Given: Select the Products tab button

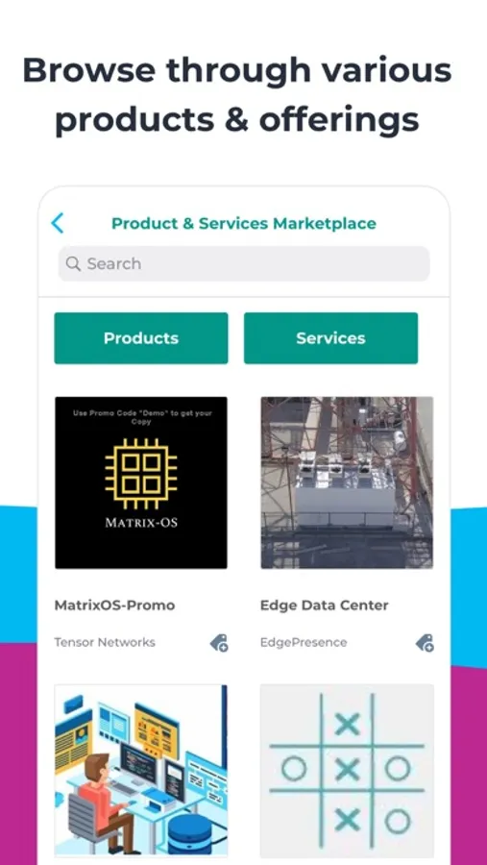Looking at the screenshot, I should pyautogui.click(x=140, y=338).
